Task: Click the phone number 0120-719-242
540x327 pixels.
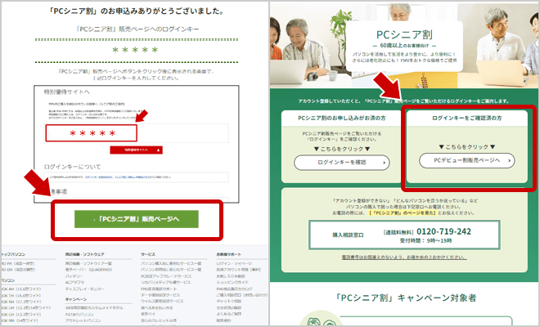Action: click(x=443, y=231)
